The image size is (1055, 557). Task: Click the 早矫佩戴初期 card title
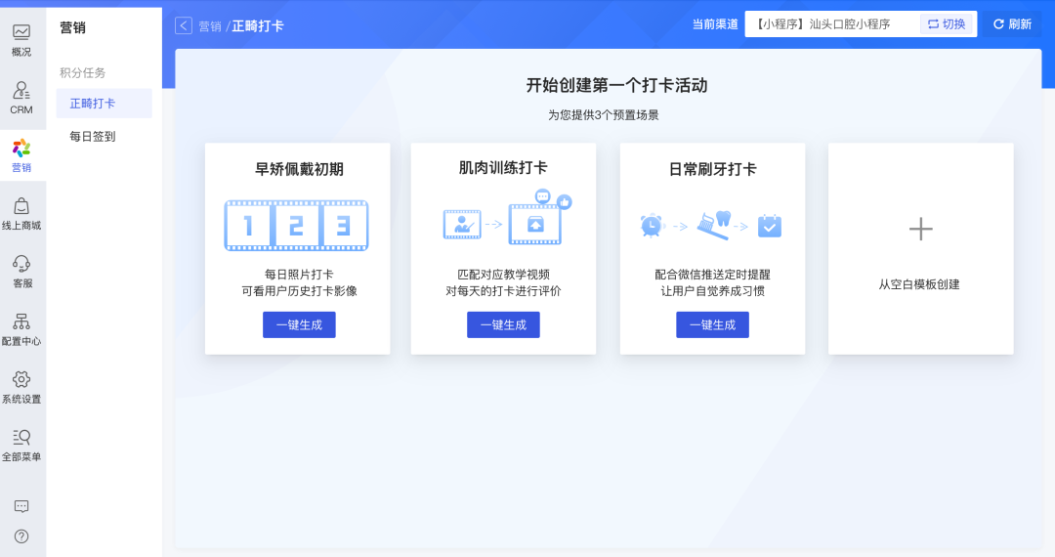(x=300, y=169)
